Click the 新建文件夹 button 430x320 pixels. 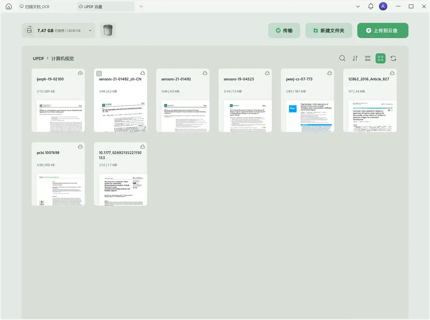329,31
